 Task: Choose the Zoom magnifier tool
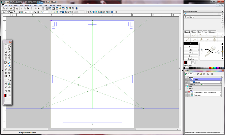pyautogui.click(x=9, y=91)
